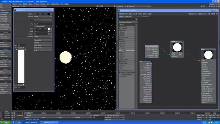Click the VirtualDub taskbar button
This screenshot has height=124, width=220.
point(49,123)
